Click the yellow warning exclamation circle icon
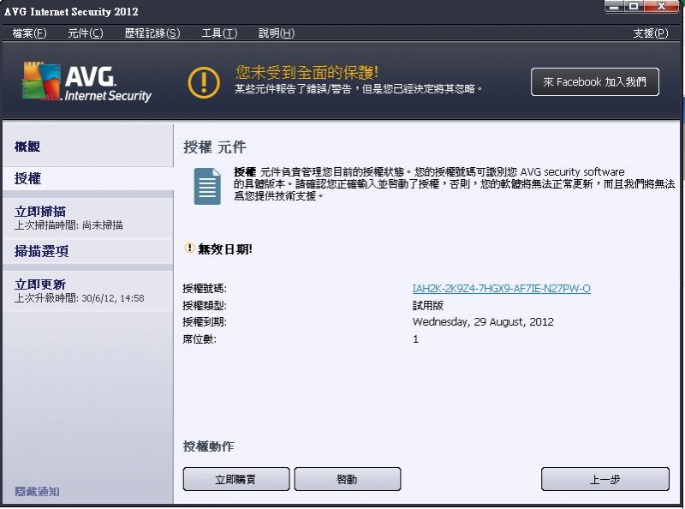Image resolution: width=685 pixels, height=509 pixels. tap(204, 81)
